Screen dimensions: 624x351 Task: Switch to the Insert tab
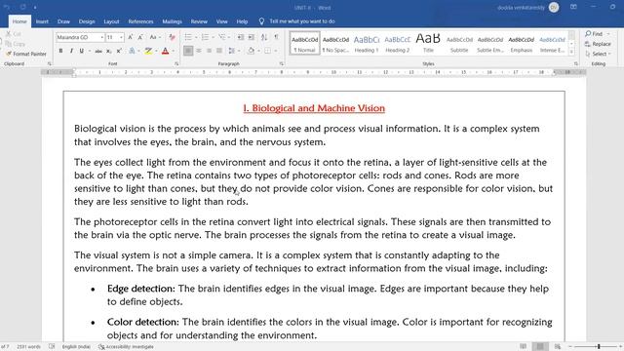[42, 21]
